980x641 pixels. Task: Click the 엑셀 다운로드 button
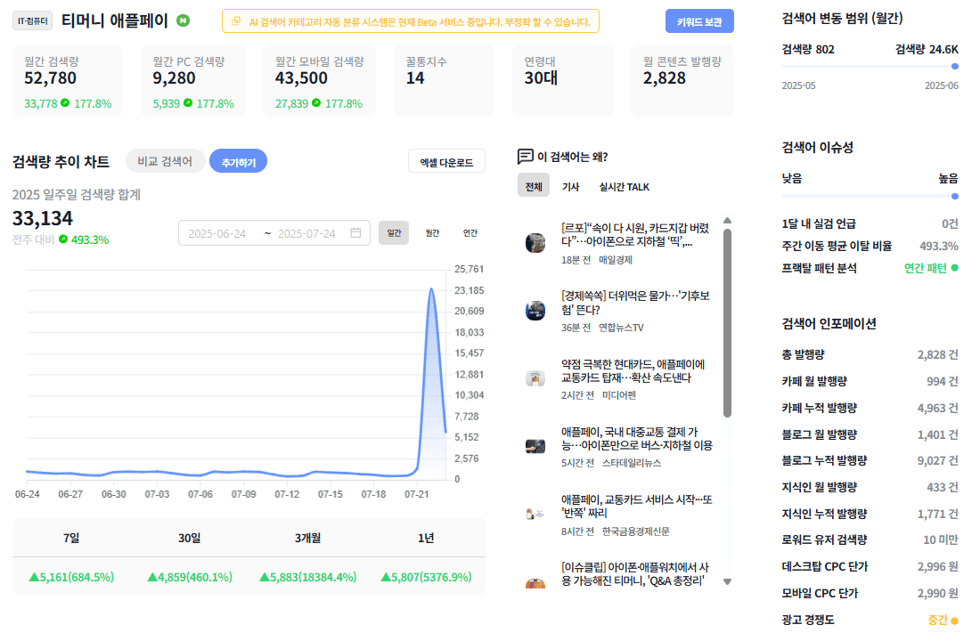tap(446, 162)
